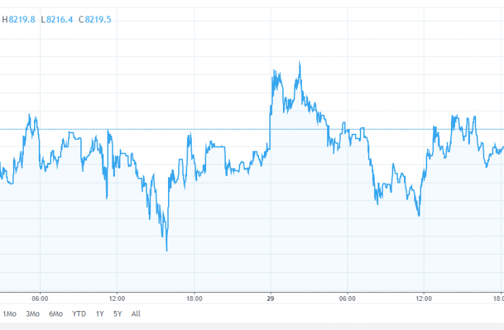Click the lowest trough of the price line
The height and width of the screenshot is (330, 504).
pyautogui.click(x=166, y=251)
